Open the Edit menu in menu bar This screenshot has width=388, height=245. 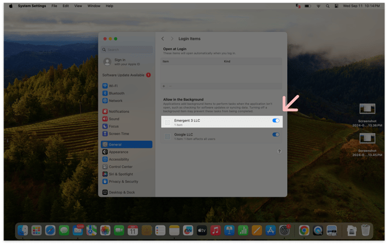click(65, 6)
